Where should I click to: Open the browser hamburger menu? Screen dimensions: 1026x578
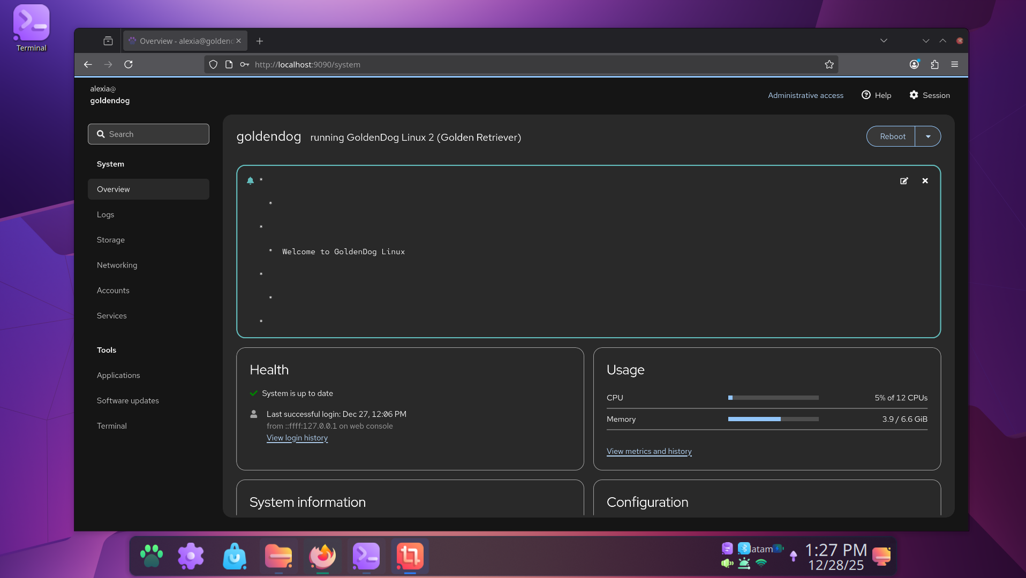tap(954, 64)
